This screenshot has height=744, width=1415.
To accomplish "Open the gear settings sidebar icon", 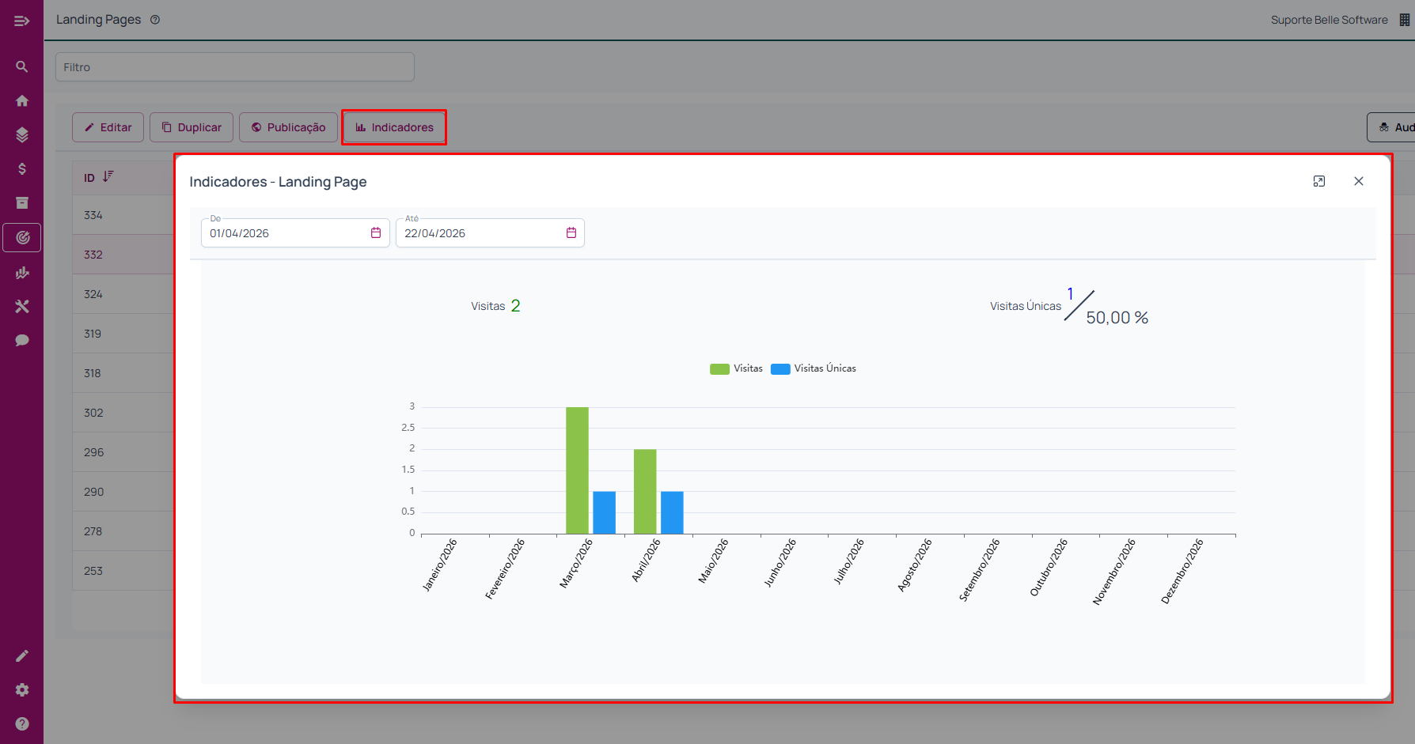I will point(22,689).
